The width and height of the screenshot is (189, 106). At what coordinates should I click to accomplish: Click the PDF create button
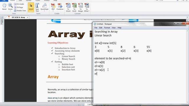coord(53,6)
